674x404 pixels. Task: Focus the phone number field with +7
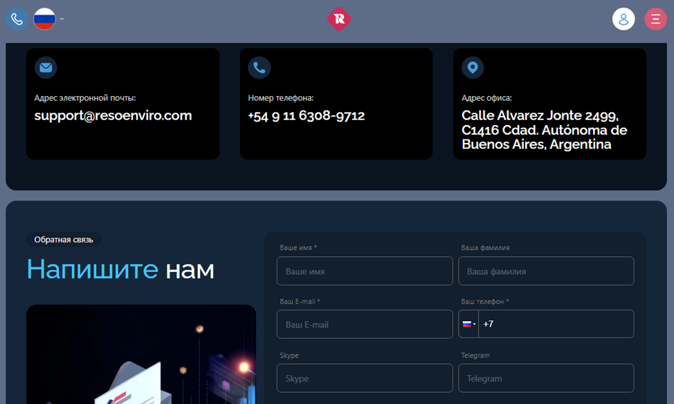556,324
